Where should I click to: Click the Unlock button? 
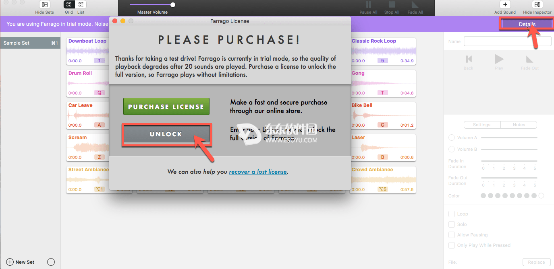click(166, 134)
